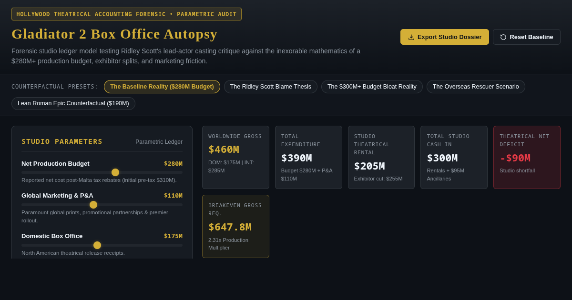
Task: Select The Baseline Reality ($280M Budget) preset
Action: pyautogui.click(x=162, y=87)
